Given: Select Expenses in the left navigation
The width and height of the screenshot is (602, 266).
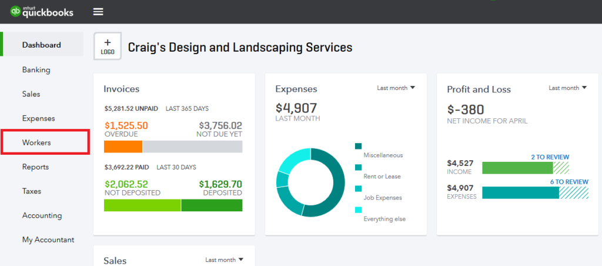Looking at the screenshot, I should click(38, 118).
